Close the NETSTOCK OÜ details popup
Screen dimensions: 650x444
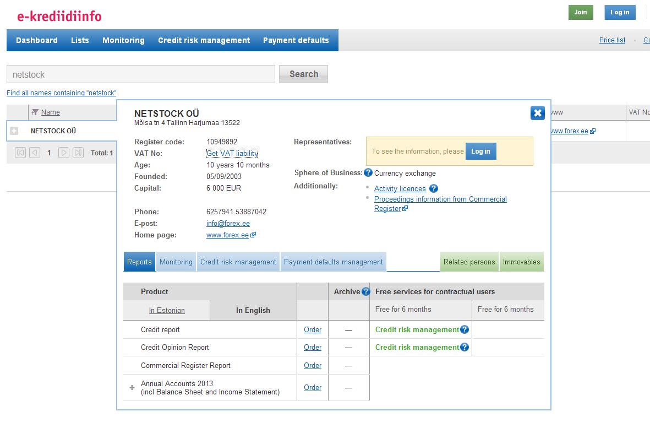pyautogui.click(x=537, y=113)
